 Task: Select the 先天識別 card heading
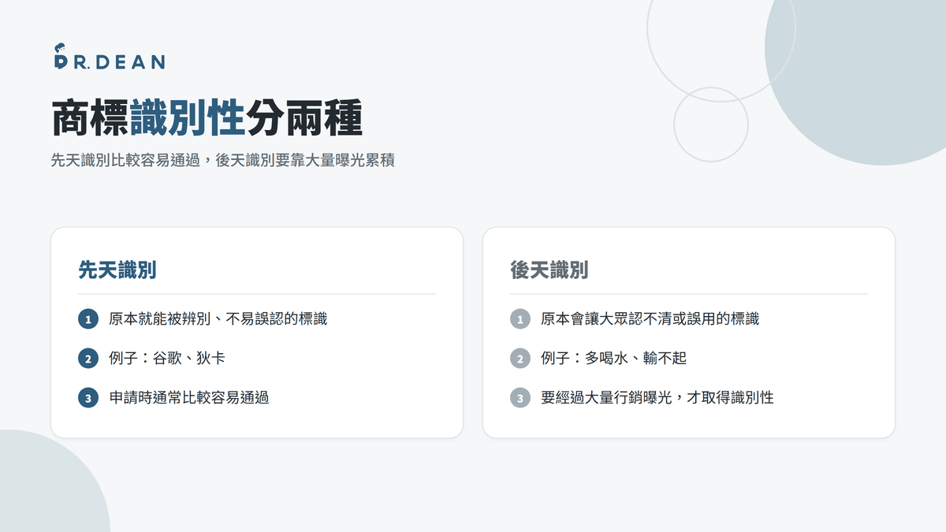(117, 270)
